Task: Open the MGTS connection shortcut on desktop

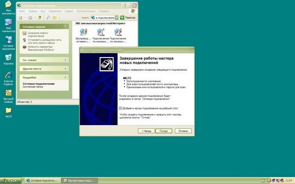Action: 8,110
